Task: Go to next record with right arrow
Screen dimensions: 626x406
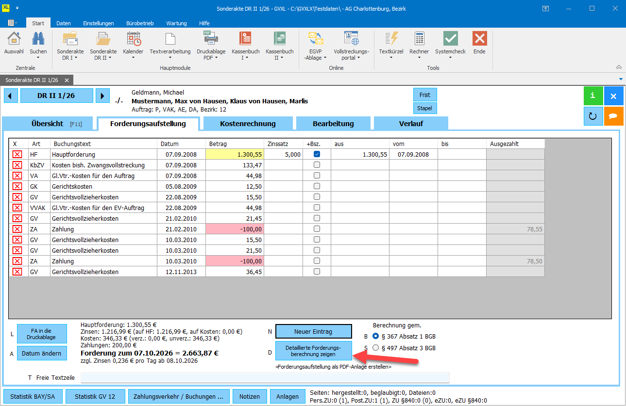Action: pyautogui.click(x=102, y=96)
